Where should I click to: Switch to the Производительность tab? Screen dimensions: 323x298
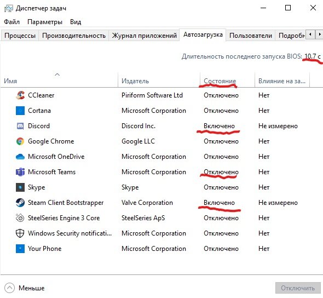(74, 36)
